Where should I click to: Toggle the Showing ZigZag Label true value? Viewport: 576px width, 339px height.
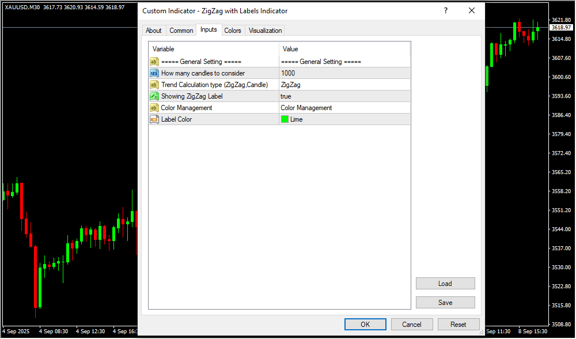click(344, 96)
